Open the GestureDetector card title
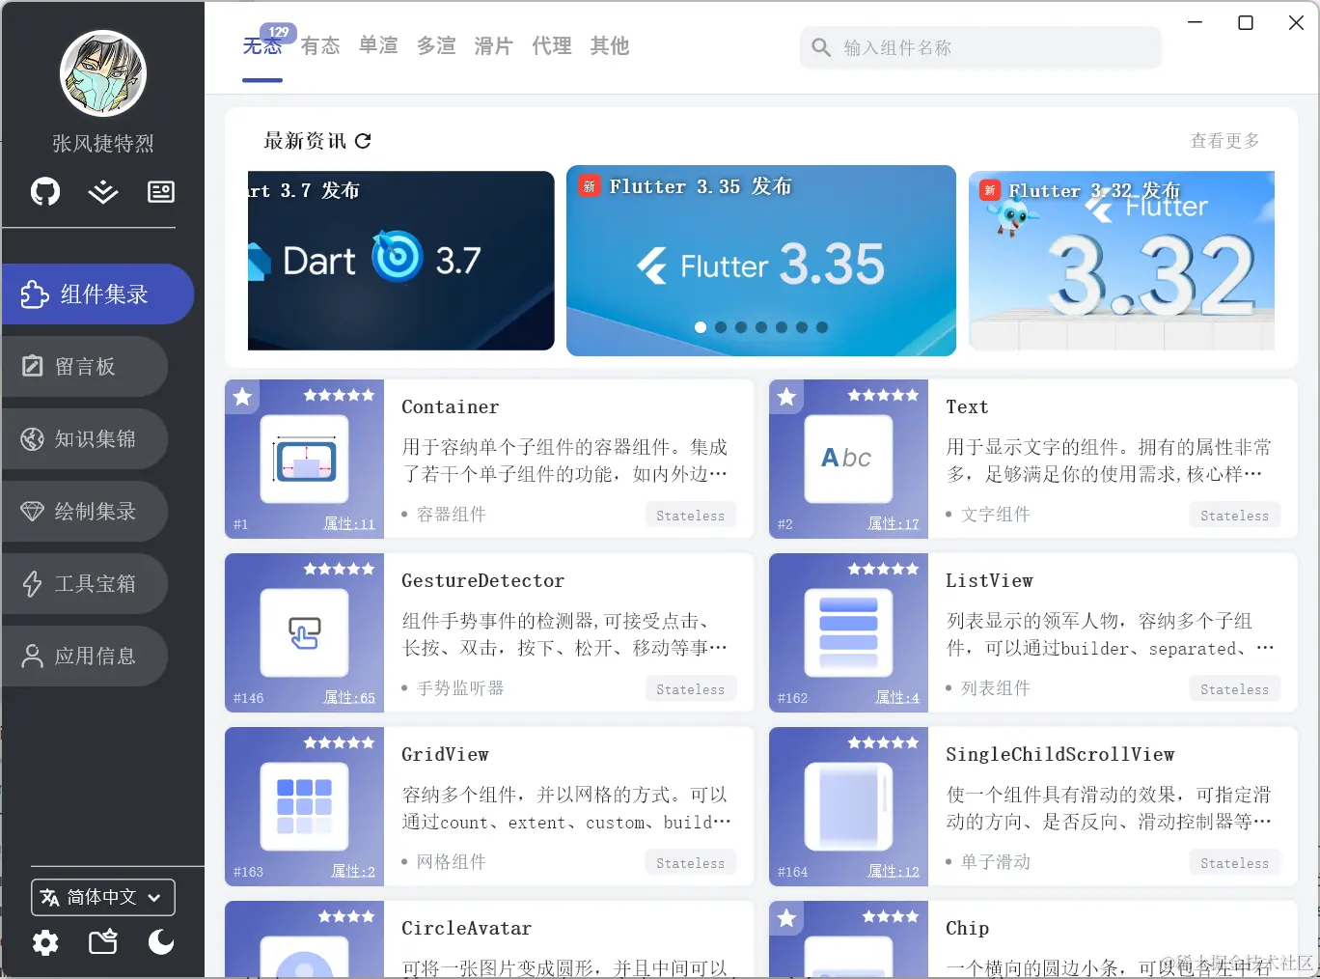Screen dimensions: 1320x979 tap(483, 581)
